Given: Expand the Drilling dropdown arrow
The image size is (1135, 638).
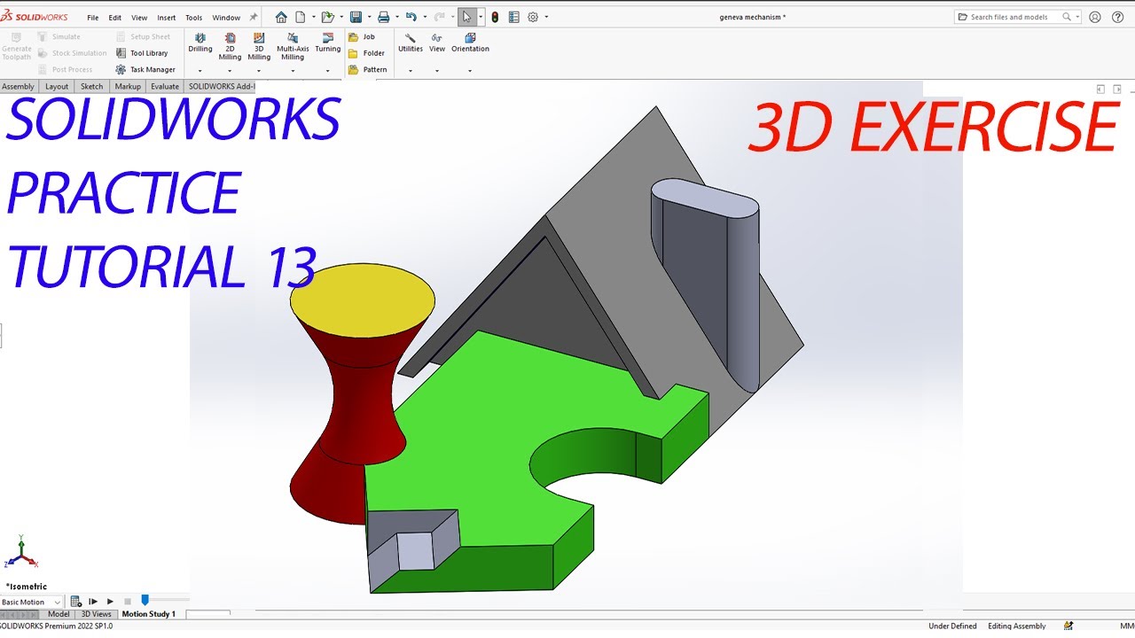Looking at the screenshot, I should coord(200,71).
